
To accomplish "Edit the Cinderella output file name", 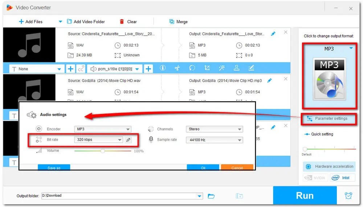I will 273,34.
